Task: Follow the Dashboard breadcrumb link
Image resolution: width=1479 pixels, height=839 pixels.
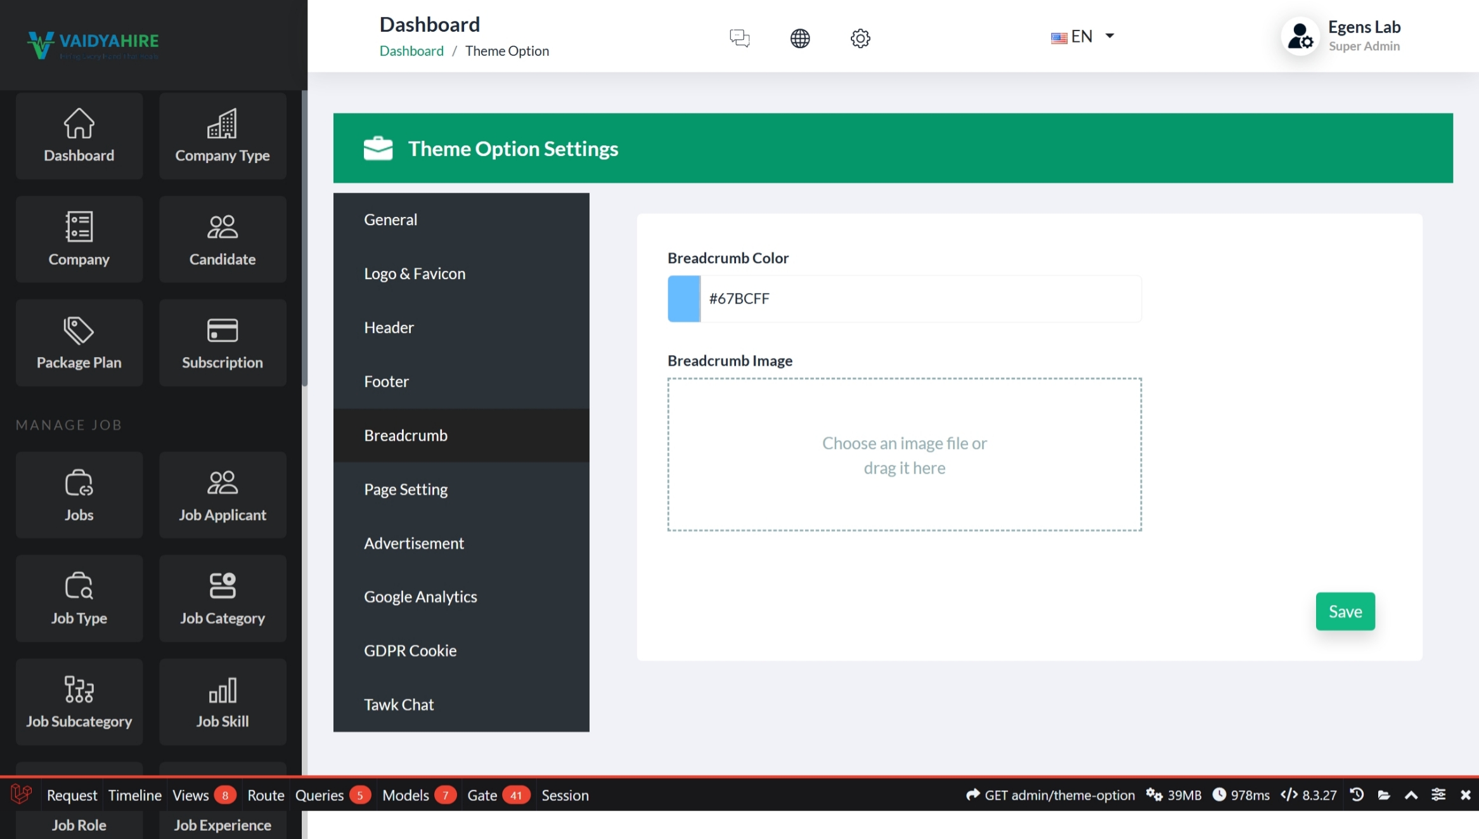Action: (x=411, y=51)
